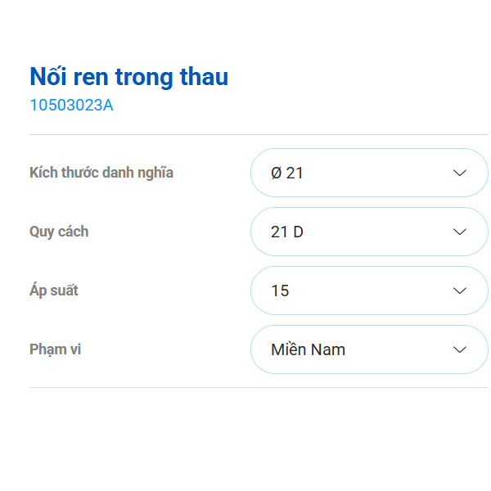Click the title Nối ren trong thau
This screenshot has width=491, height=491.
point(128,77)
